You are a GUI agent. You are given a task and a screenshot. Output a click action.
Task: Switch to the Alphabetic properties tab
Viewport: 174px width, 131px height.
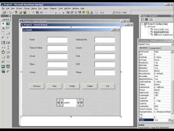coord(144,48)
